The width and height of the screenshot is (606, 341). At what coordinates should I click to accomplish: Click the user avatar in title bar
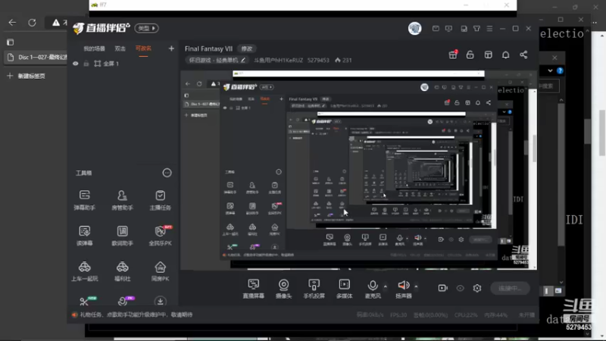[x=414, y=29]
